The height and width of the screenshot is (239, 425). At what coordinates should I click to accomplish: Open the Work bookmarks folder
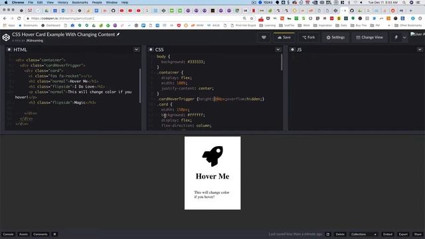[x=303, y=25]
